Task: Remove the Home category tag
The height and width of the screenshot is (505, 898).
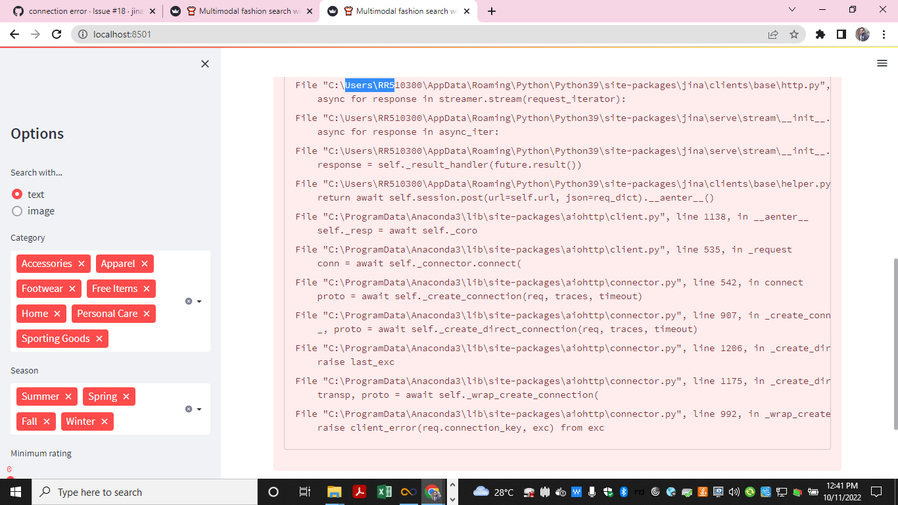Action: [x=57, y=314]
